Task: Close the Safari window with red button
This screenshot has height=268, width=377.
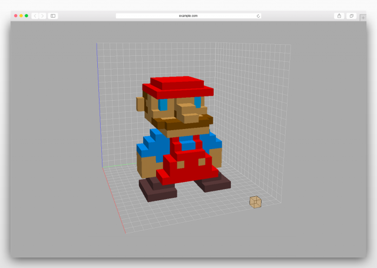Action: point(16,16)
